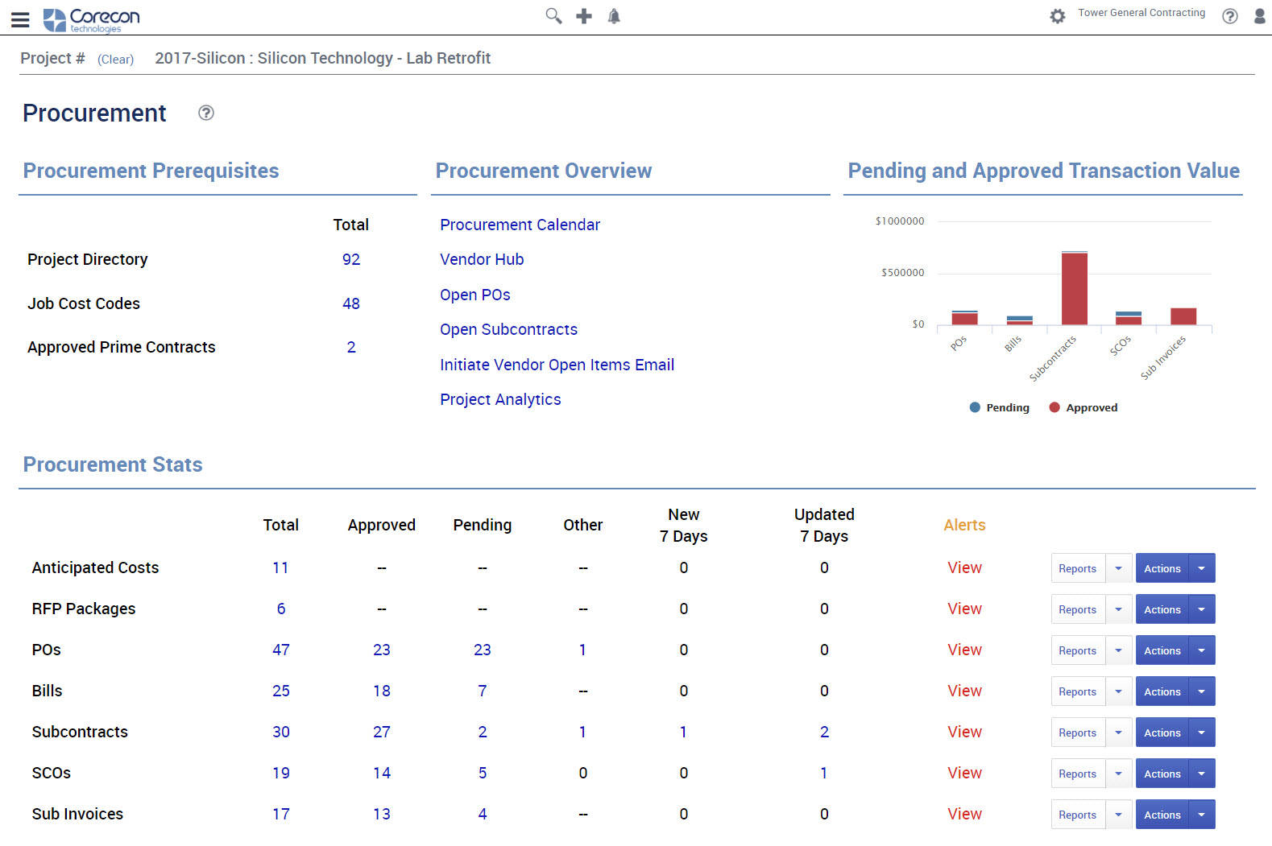Click the help icon beside Procurement heading
Image resolution: width=1272 pixels, height=846 pixels.
pos(206,113)
